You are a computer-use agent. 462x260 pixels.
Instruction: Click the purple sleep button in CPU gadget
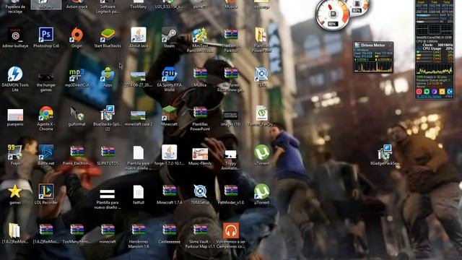pyautogui.click(x=434, y=92)
